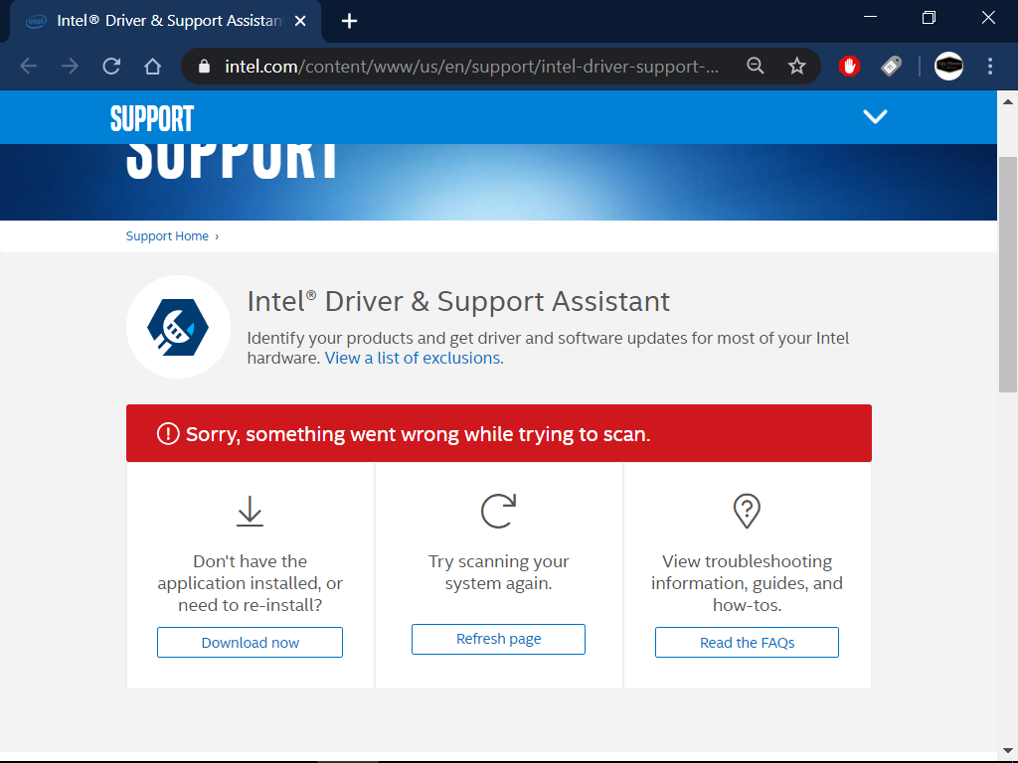Open the red stop-hand ad blocker extension
Image resolution: width=1018 pixels, height=763 pixels.
(x=849, y=66)
